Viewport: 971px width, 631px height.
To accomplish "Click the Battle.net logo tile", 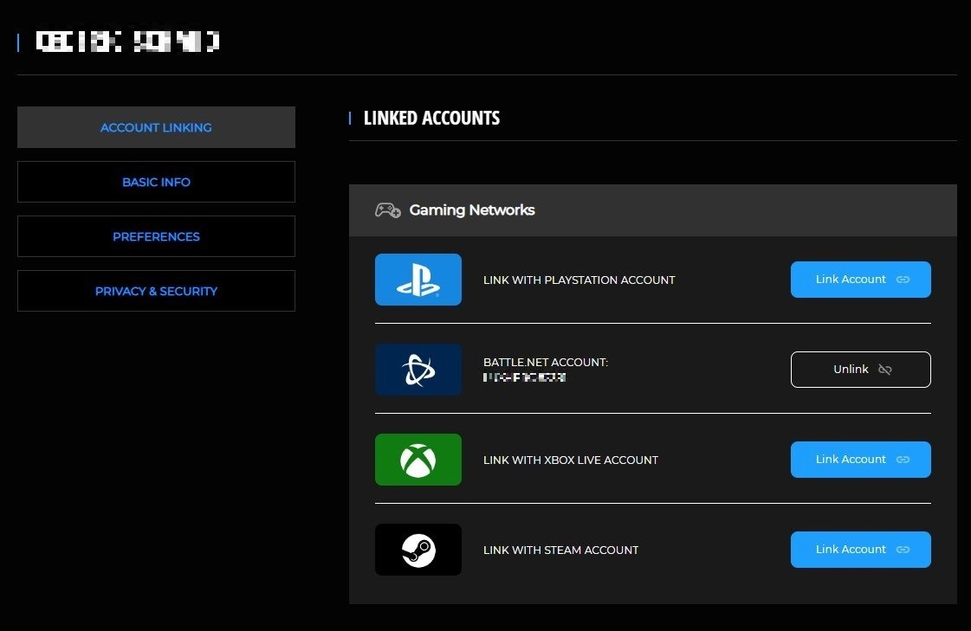I will coord(418,370).
